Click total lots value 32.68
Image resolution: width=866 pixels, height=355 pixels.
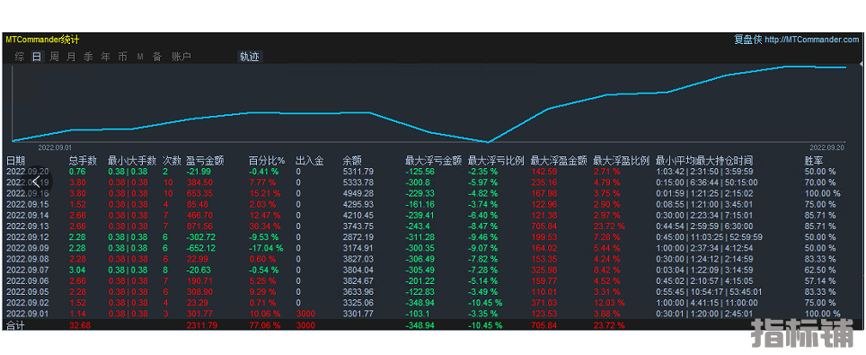(x=80, y=325)
